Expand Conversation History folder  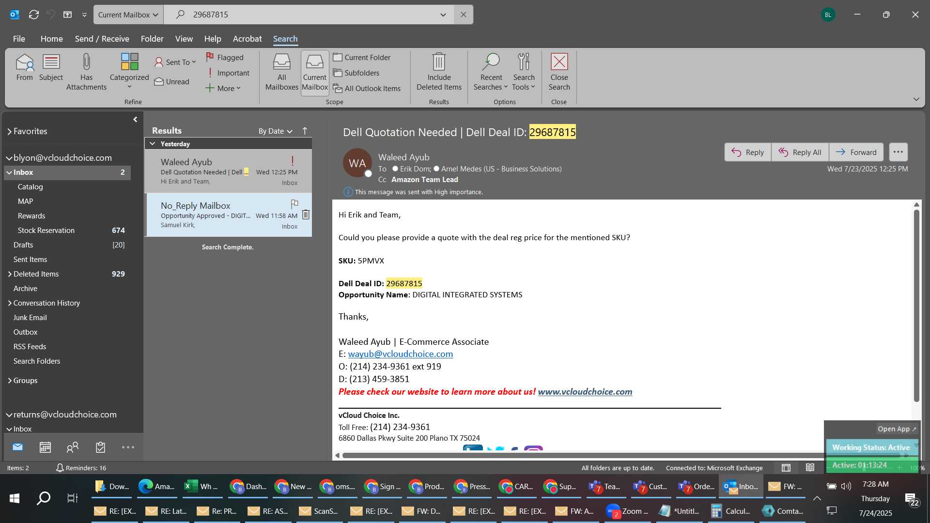pyautogui.click(x=9, y=303)
